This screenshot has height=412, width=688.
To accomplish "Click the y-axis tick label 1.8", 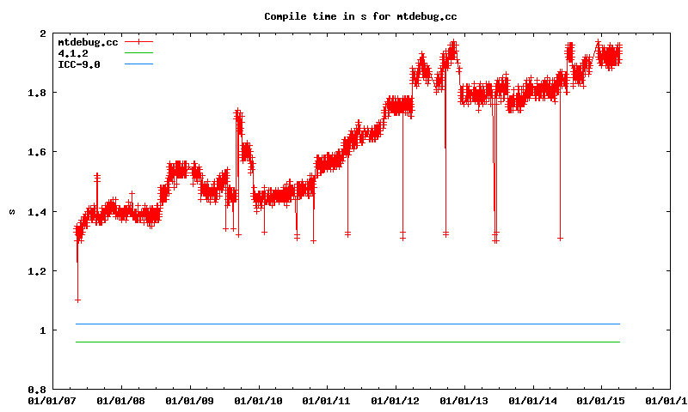I will [x=35, y=93].
